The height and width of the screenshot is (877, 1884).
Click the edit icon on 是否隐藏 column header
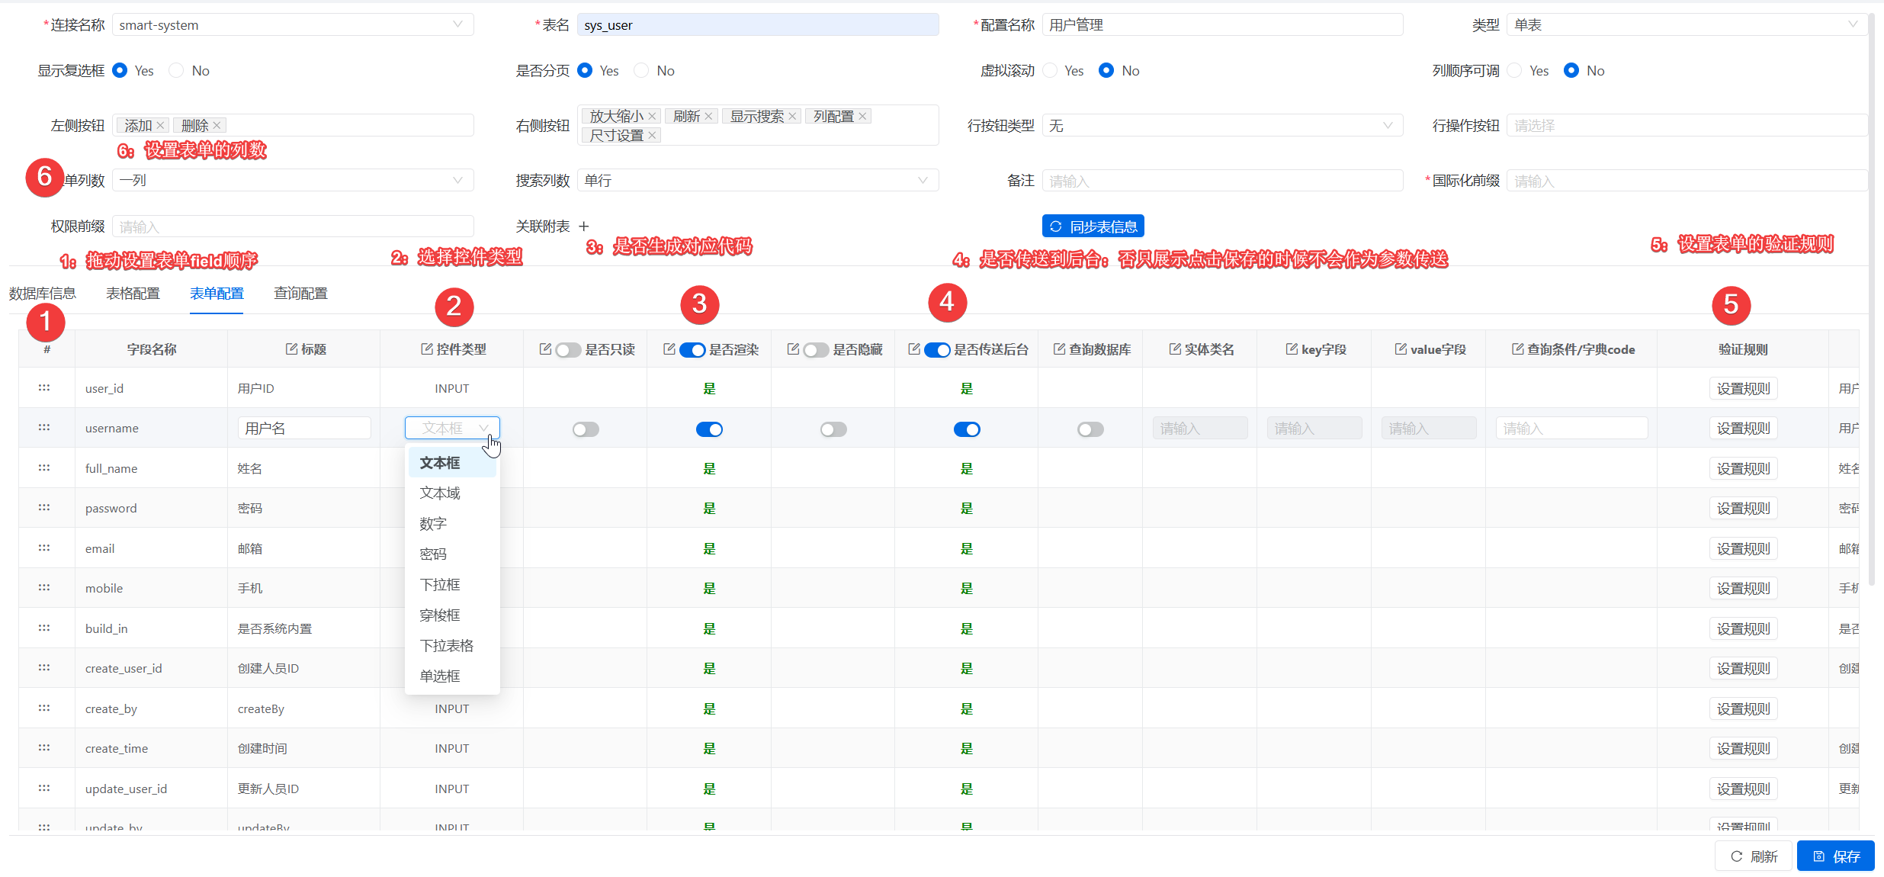[793, 349]
